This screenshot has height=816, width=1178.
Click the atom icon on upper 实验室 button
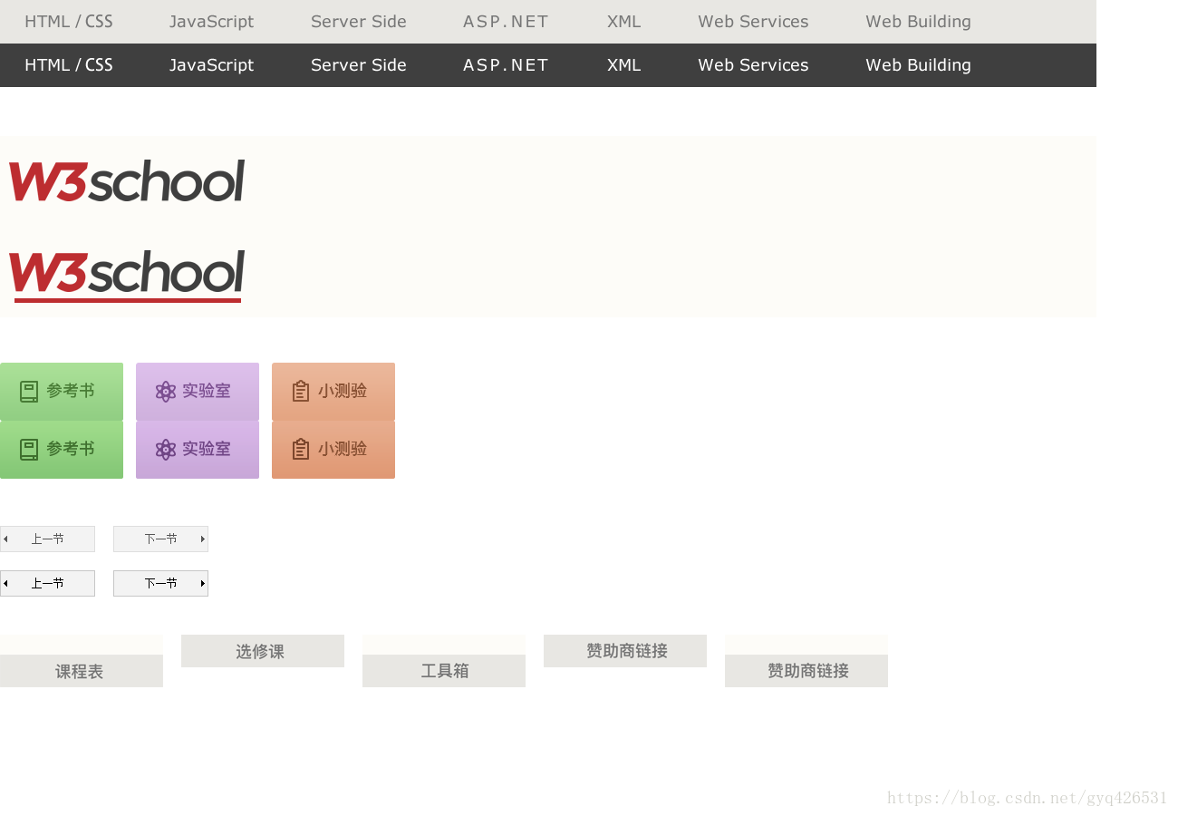[x=165, y=392]
